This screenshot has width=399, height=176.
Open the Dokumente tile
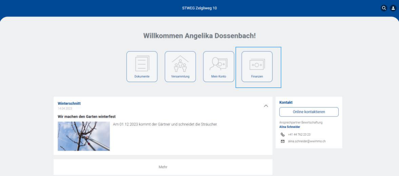point(142,67)
